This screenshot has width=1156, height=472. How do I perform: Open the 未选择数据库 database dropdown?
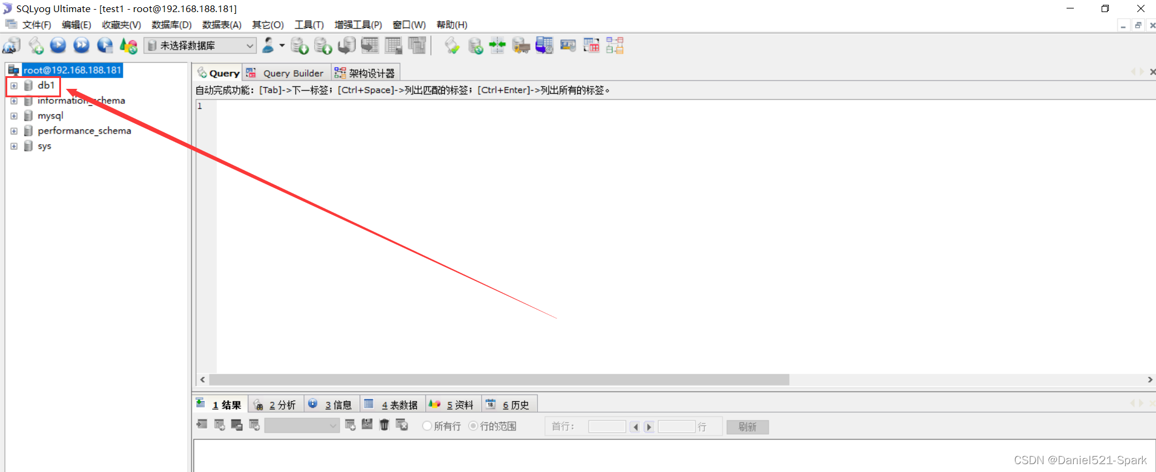pos(200,45)
